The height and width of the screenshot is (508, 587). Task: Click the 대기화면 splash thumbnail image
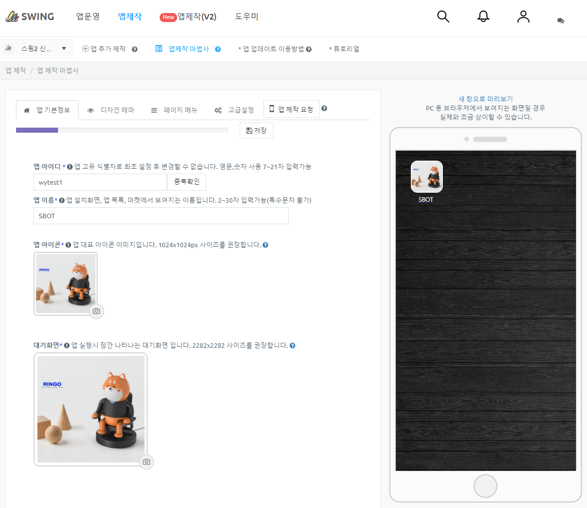pos(91,409)
